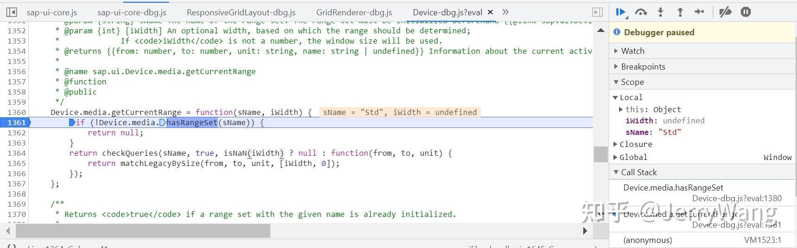Toggle breakpoint at line 1361

16,122
